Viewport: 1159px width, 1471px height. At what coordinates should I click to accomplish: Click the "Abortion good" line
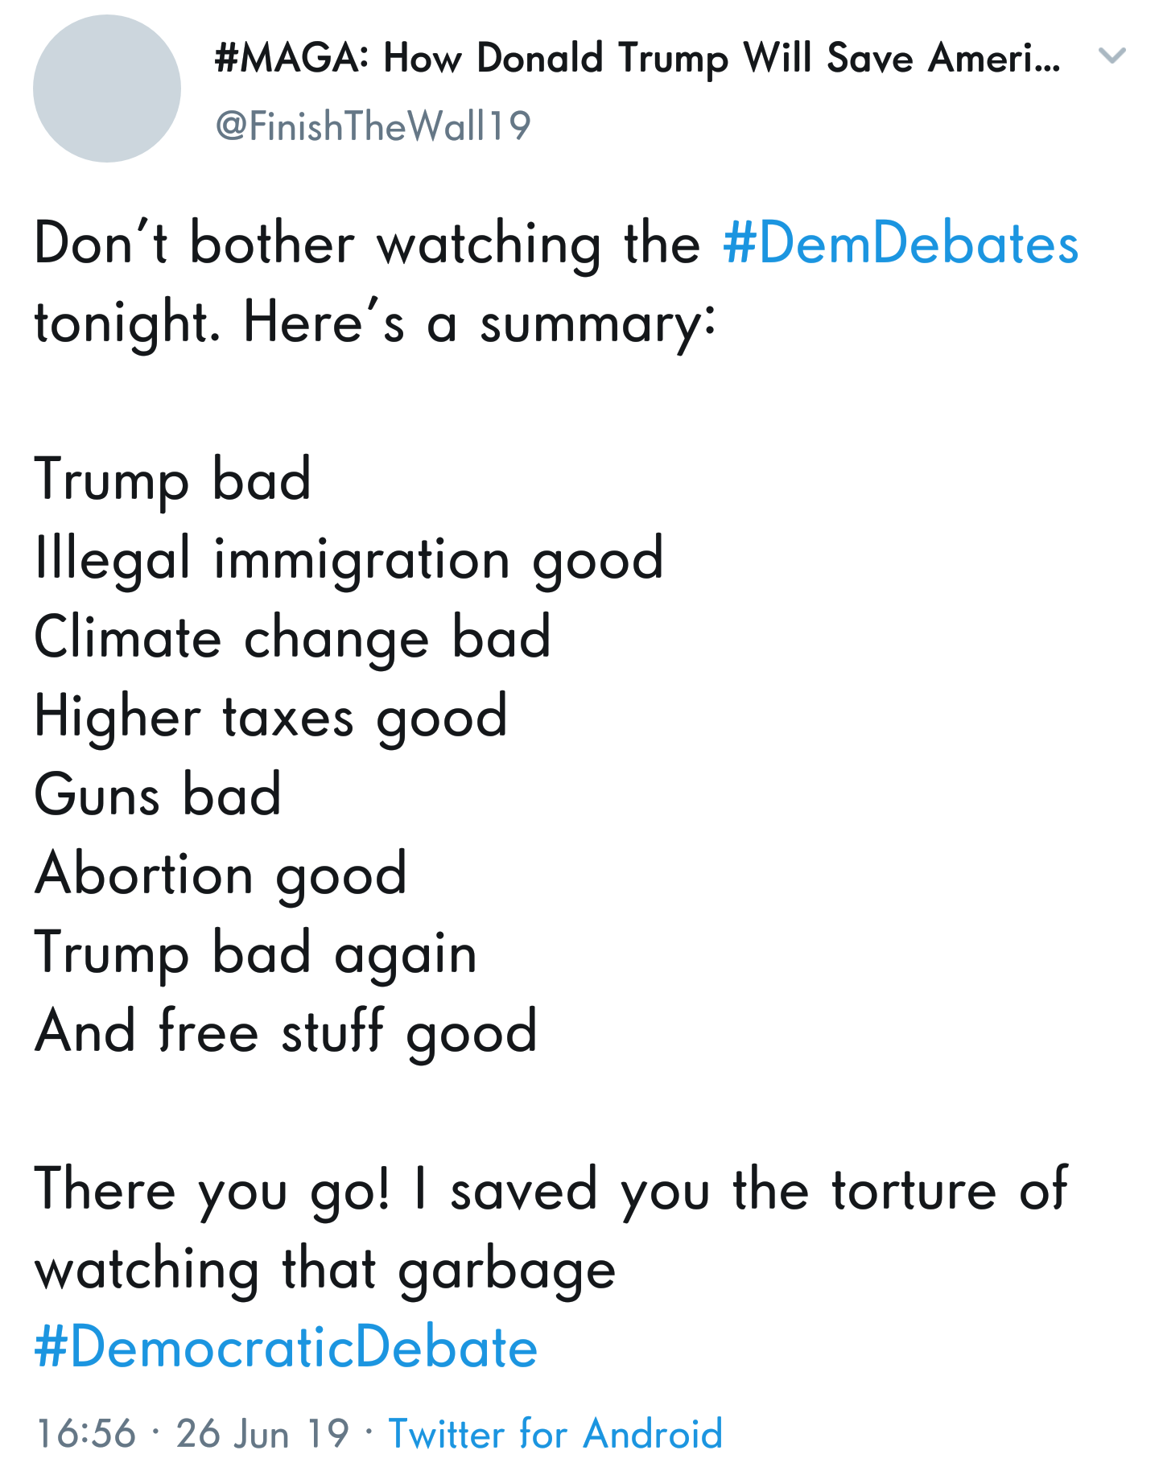click(x=221, y=874)
